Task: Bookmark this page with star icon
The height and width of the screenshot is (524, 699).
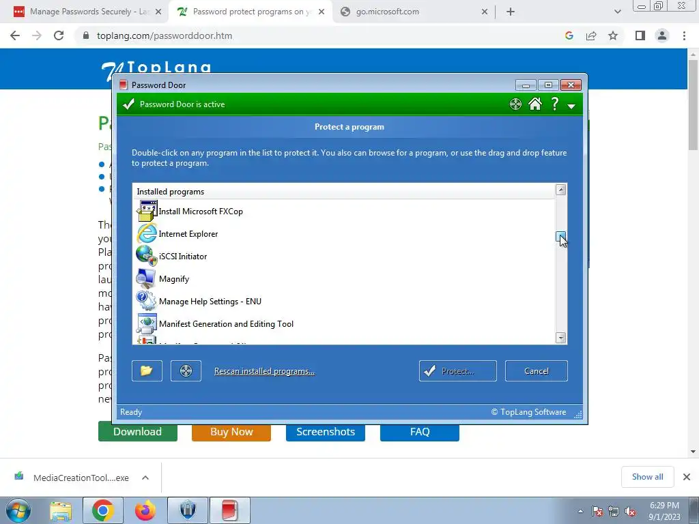Action: click(613, 35)
